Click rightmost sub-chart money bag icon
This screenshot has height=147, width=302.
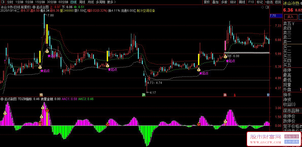point(225,121)
